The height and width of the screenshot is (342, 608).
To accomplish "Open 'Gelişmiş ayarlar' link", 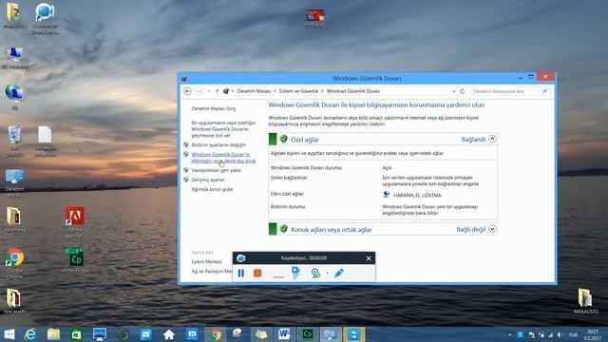I will tap(208, 180).
